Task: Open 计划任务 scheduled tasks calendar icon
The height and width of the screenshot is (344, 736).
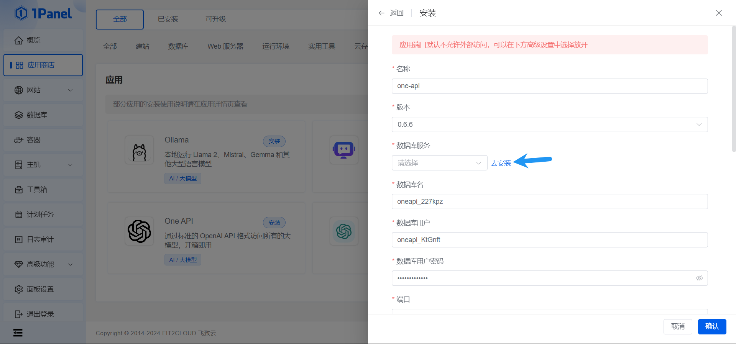Action: [19, 215]
